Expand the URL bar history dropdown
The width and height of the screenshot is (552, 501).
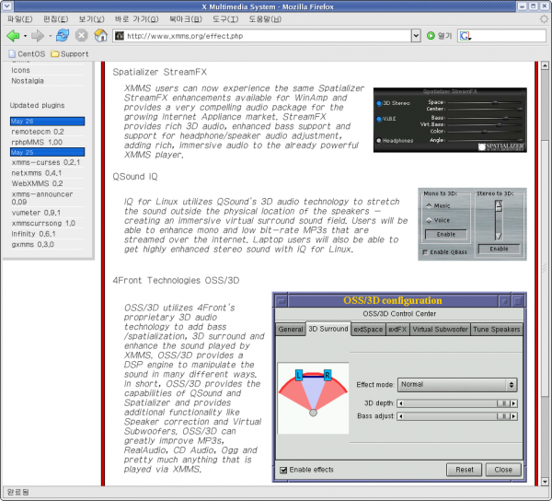click(x=416, y=36)
